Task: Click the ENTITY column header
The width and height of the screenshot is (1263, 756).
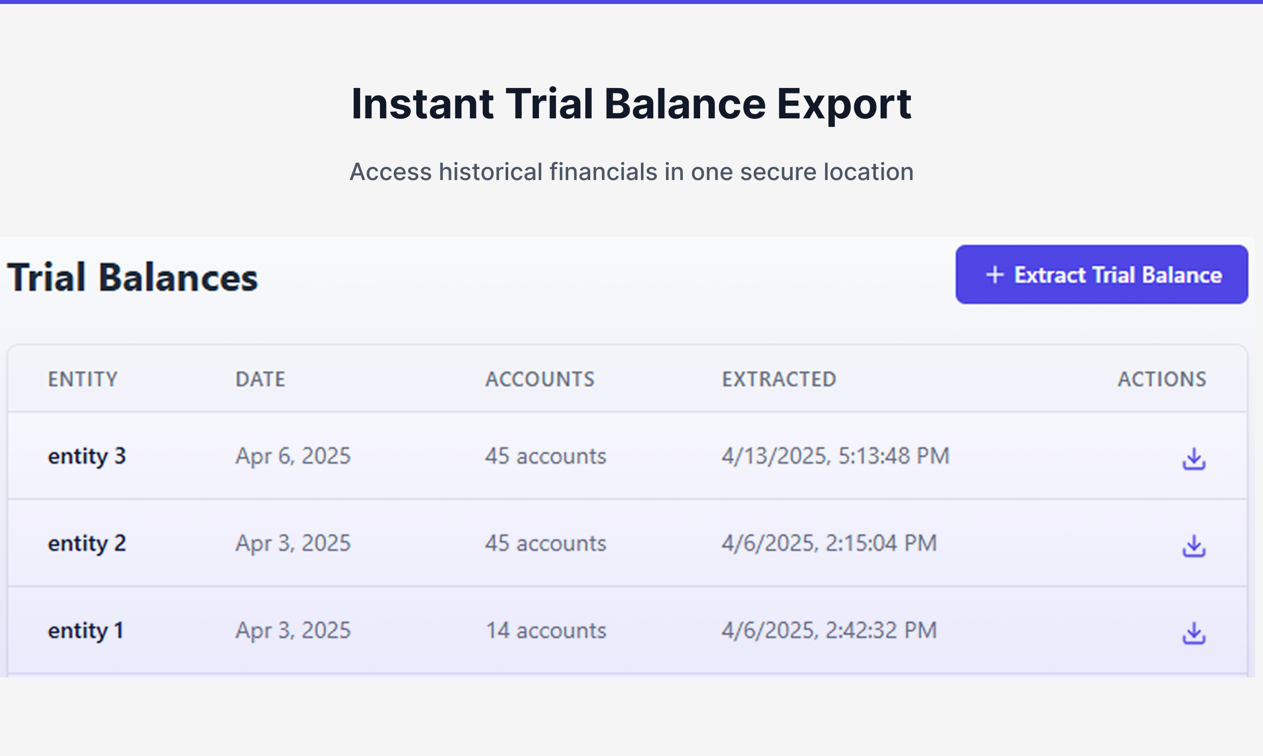Action: 83,379
